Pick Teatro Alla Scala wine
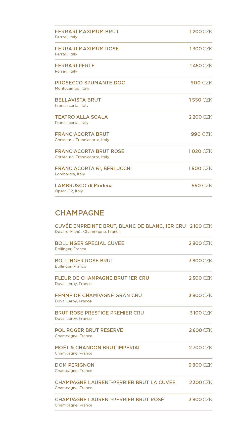 (x=133, y=120)
